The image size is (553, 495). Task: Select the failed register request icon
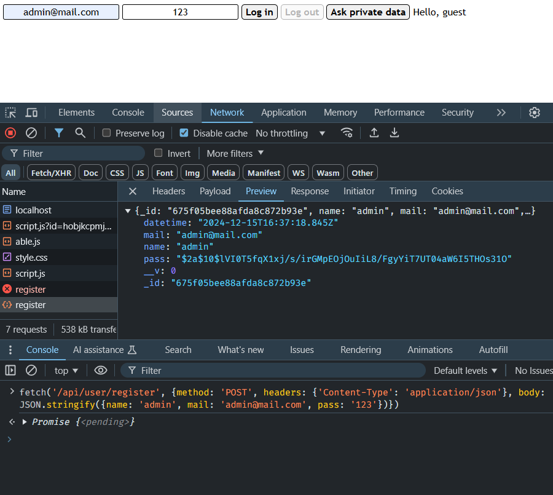click(7, 289)
